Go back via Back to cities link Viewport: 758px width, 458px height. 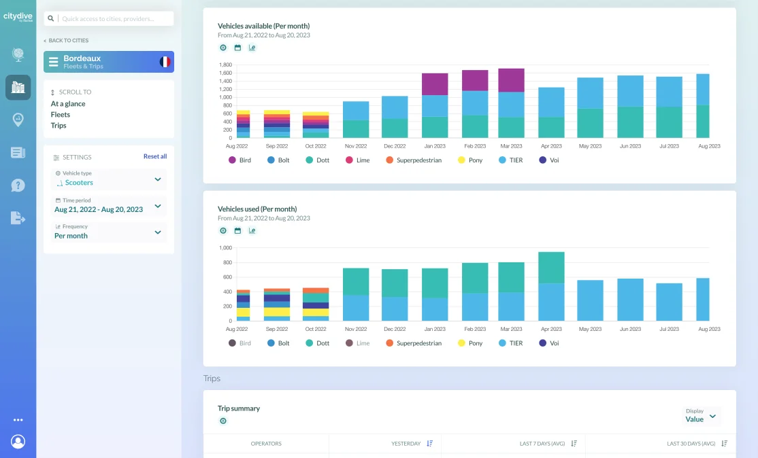pos(67,41)
